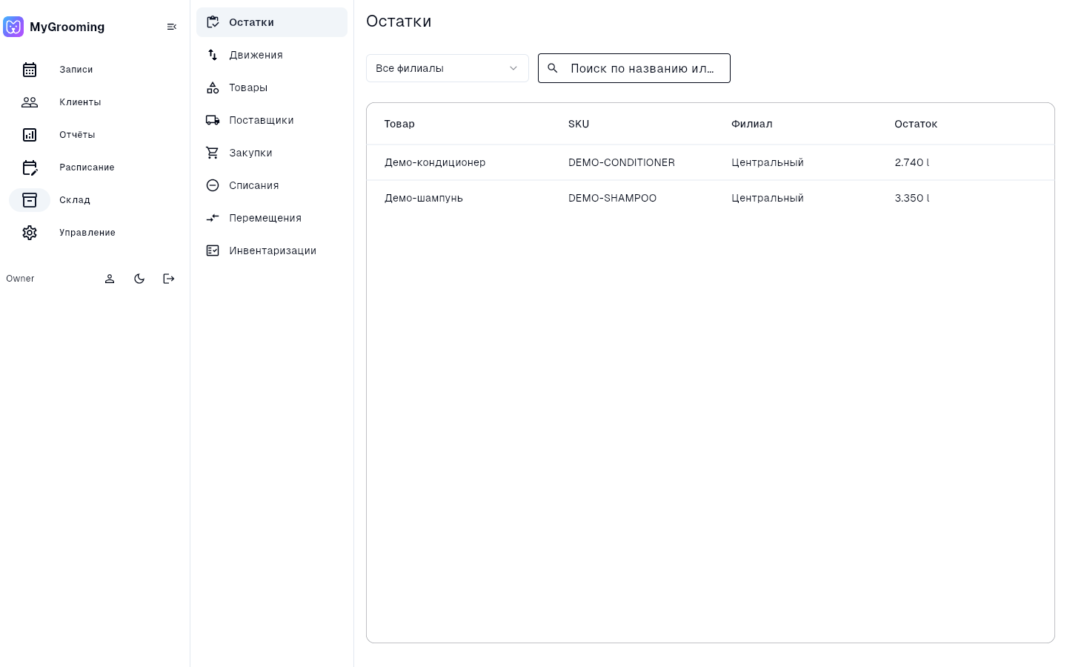Go to Товары section

pos(272,87)
